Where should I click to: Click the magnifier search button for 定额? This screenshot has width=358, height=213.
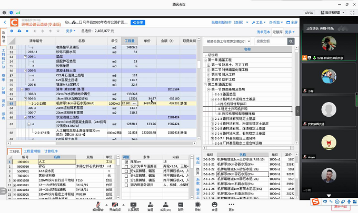291,41
